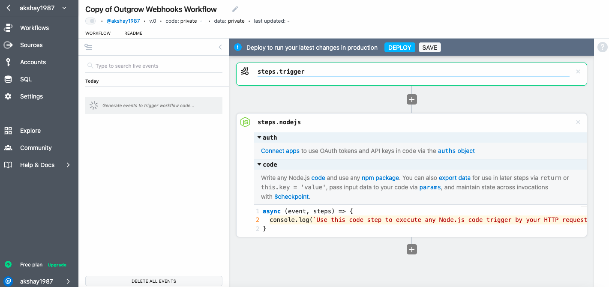Expand the Help & Docs submenu chevron
609x287 pixels.
click(x=68, y=165)
